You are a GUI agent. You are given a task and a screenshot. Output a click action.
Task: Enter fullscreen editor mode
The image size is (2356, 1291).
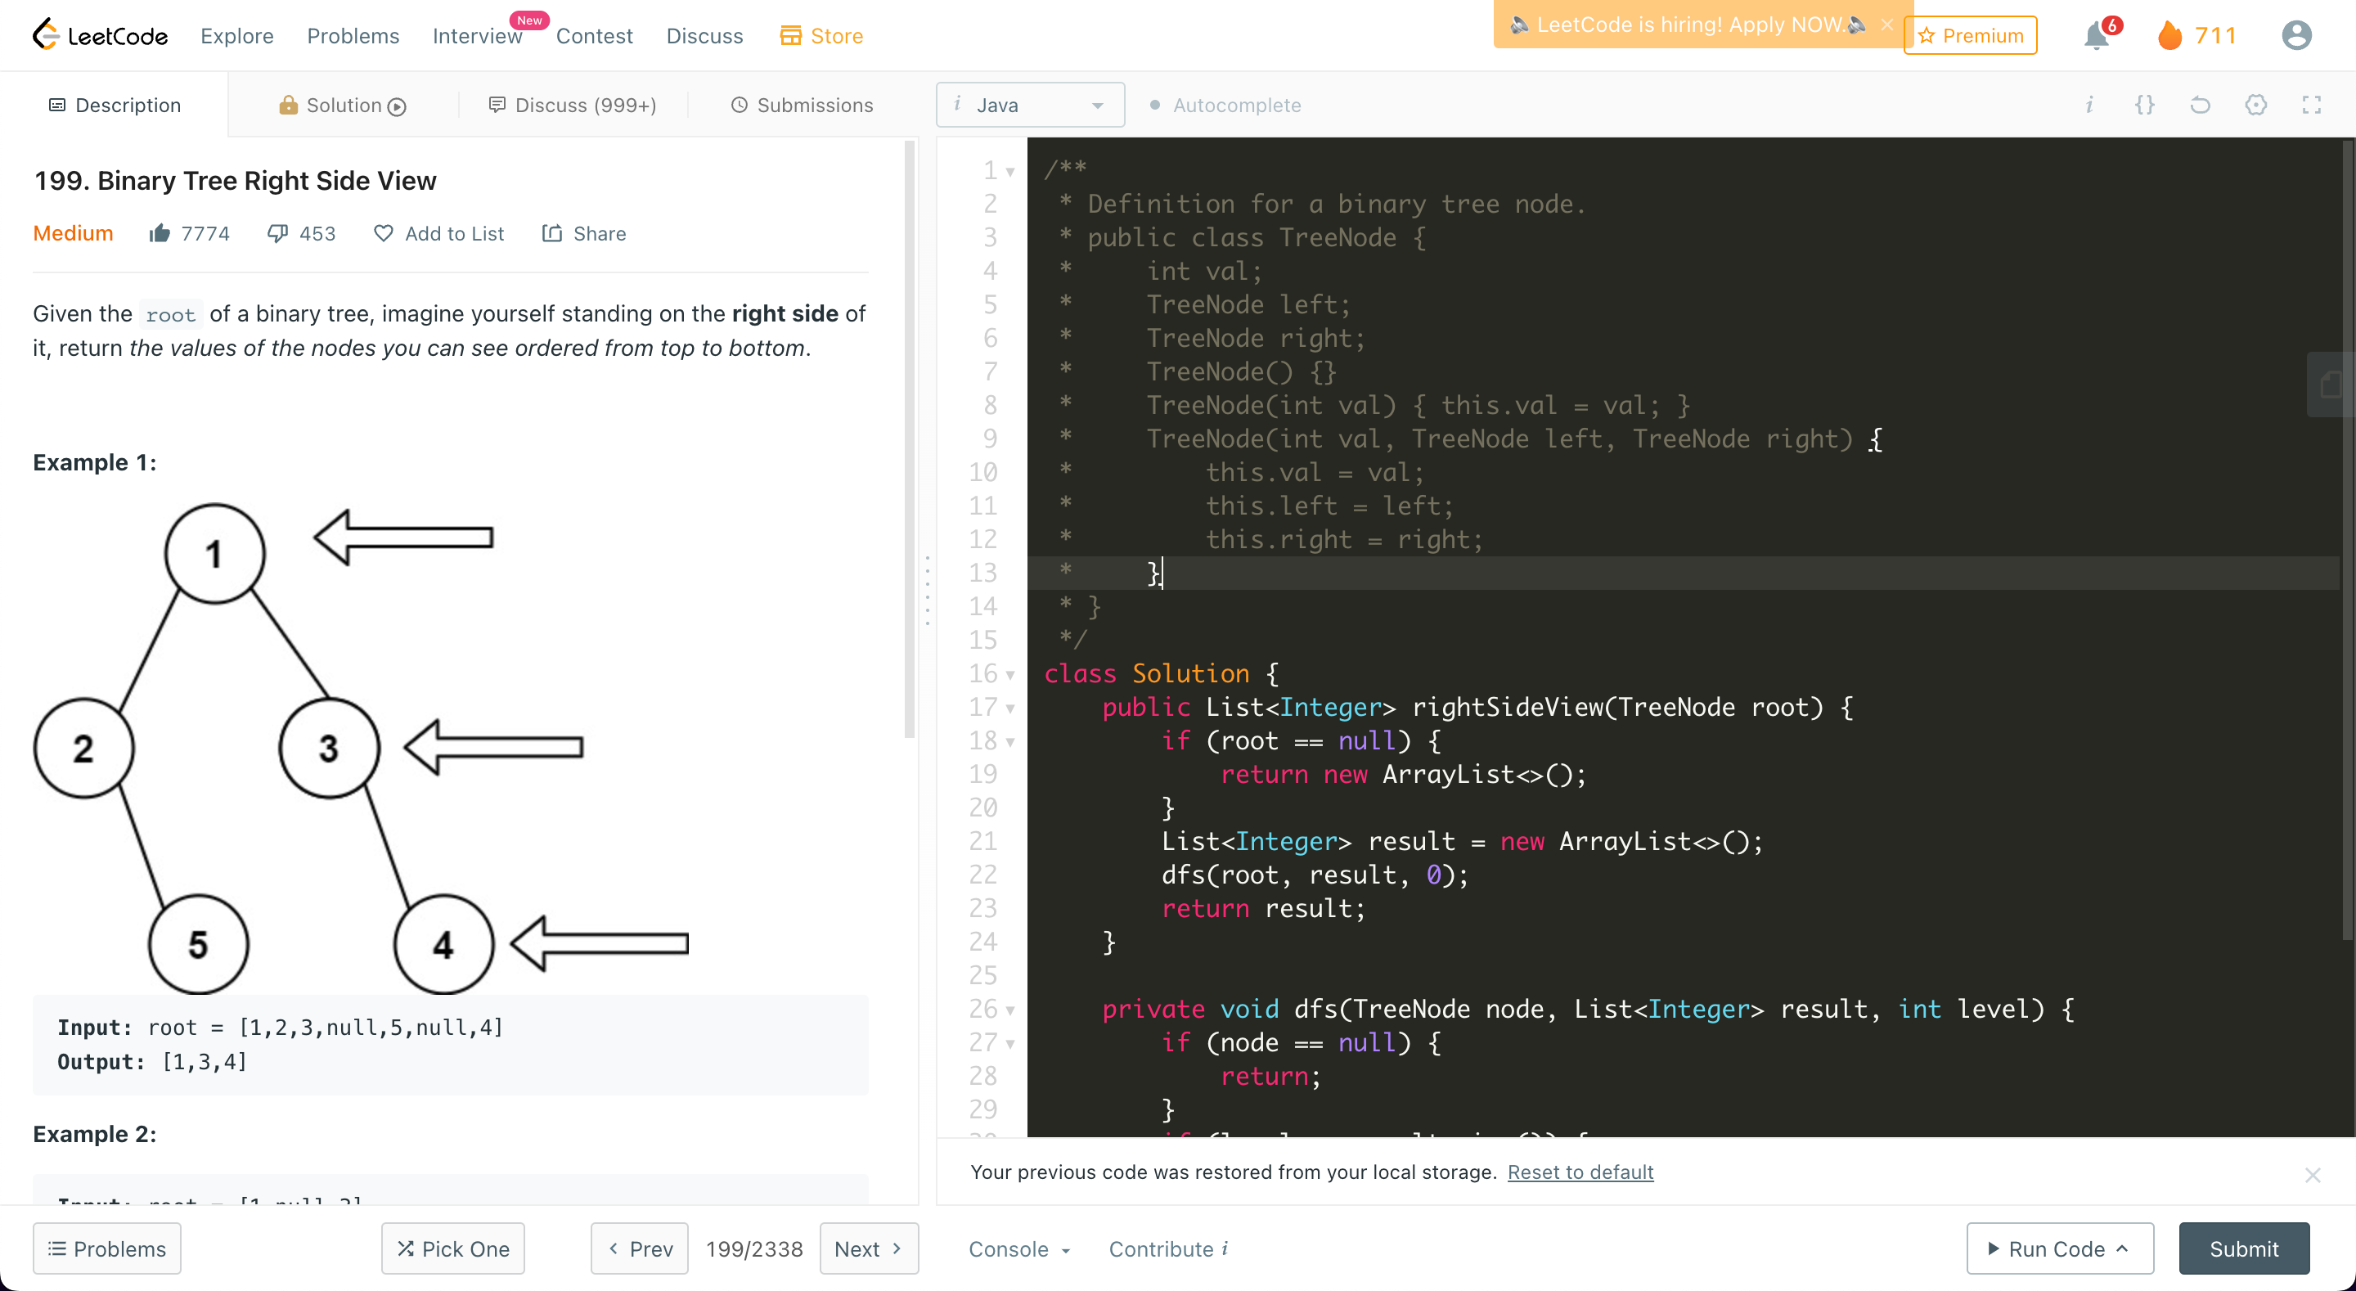[2311, 106]
